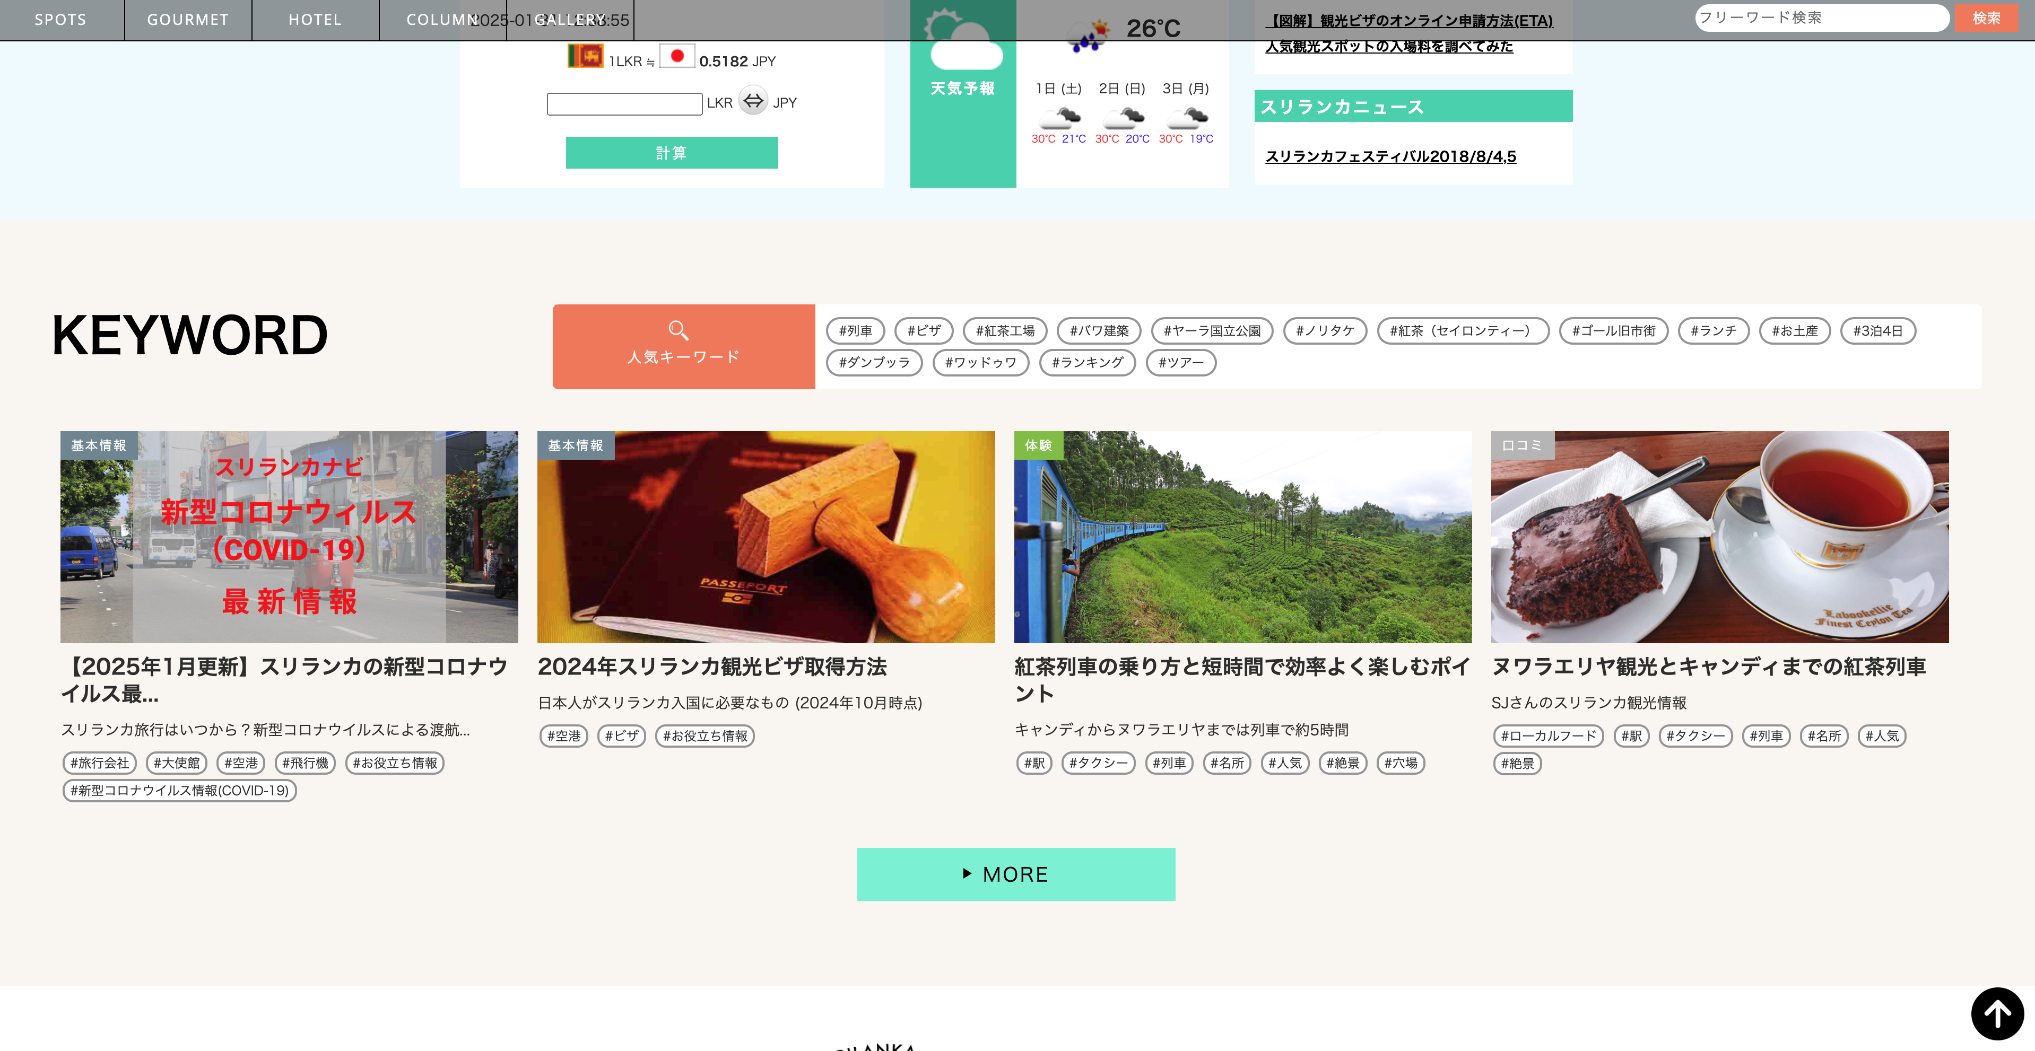The height and width of the screenshot is (1051, 2035).
Task: Click the 計算 calculate button
Action: (672, 152)
